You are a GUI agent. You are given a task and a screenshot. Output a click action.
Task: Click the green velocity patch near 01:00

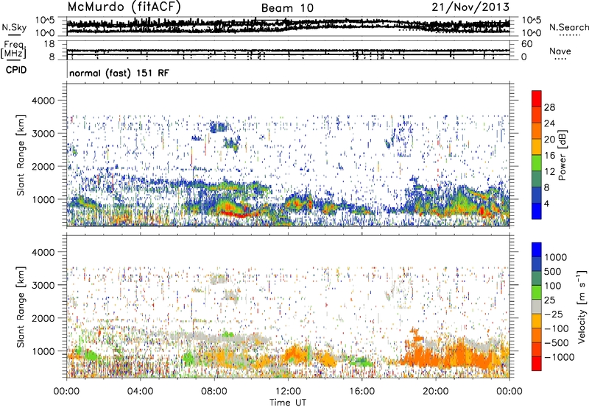(x=89, y=355)
